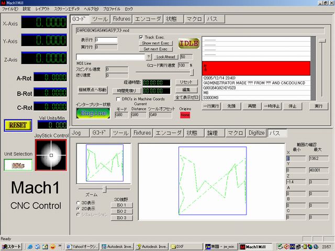Select G-code line S3000M3
335x251 pixels.
256,98
